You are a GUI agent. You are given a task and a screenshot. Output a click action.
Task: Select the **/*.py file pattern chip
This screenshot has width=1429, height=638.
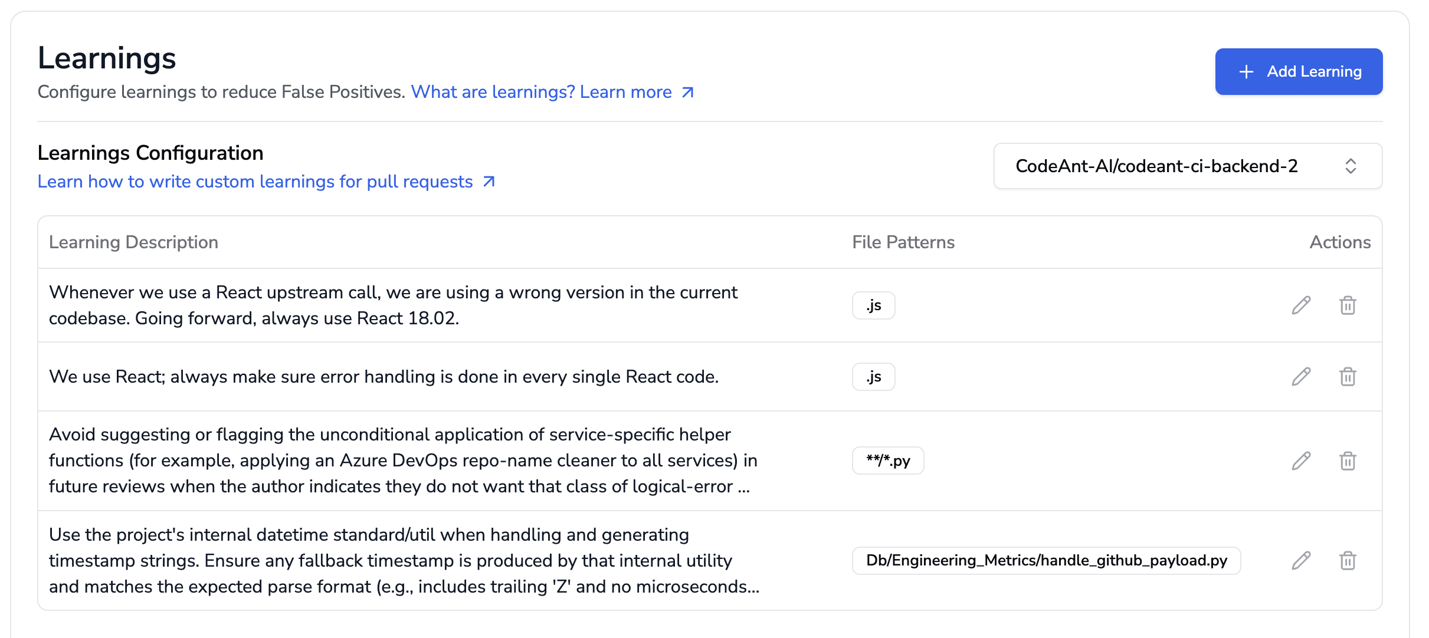[887, 461]
